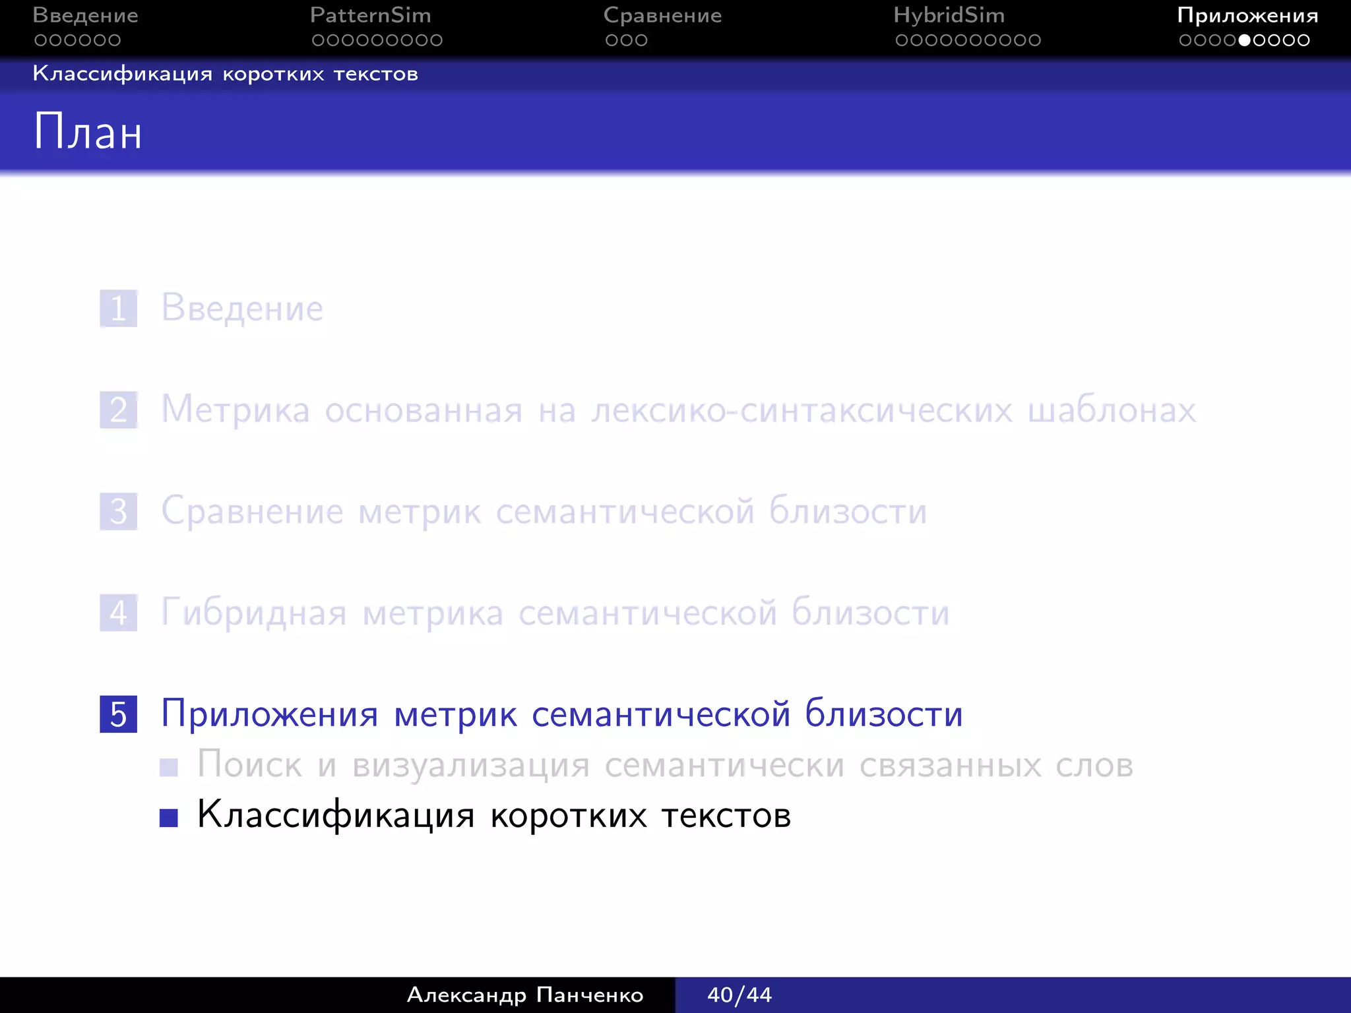Screen dimensions: 1351x1013
Task: Click the slide title План
Action: coord(88,132)
